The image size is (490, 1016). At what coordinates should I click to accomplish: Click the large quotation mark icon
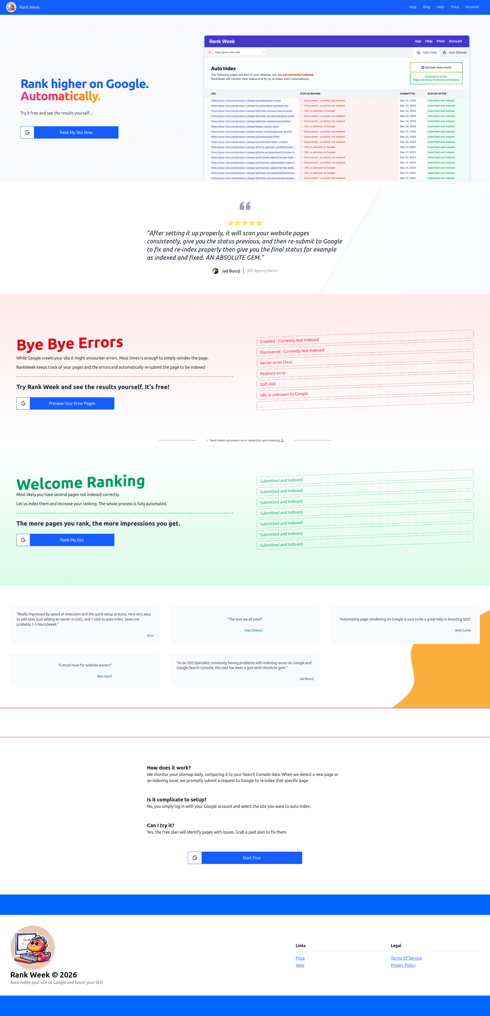click(x=245, y=205)
